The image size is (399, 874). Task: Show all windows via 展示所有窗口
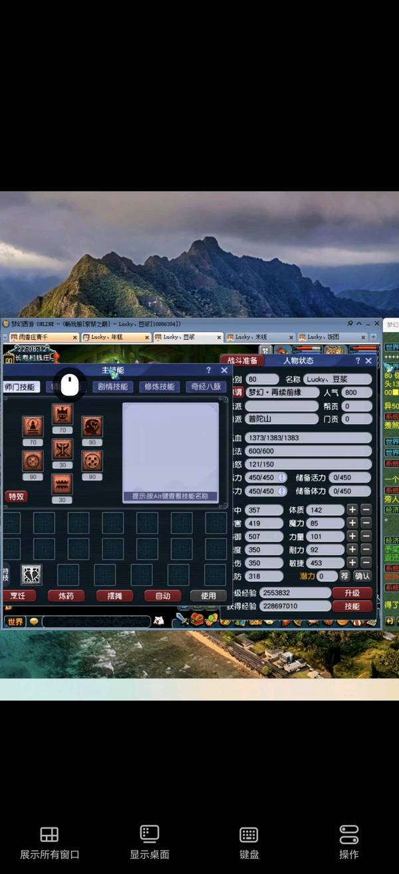49,843
